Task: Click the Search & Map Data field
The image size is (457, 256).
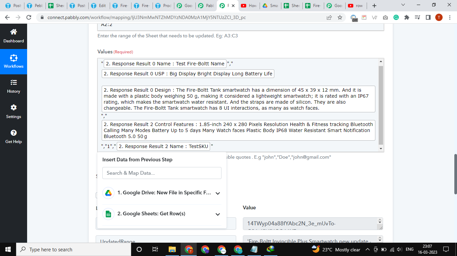Action: coord(162,173)
